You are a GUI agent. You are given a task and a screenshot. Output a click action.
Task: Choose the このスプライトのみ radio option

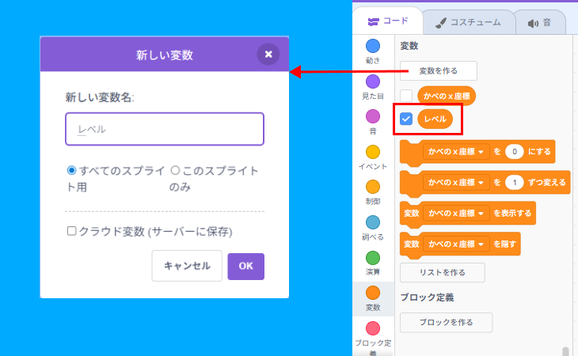176,170
